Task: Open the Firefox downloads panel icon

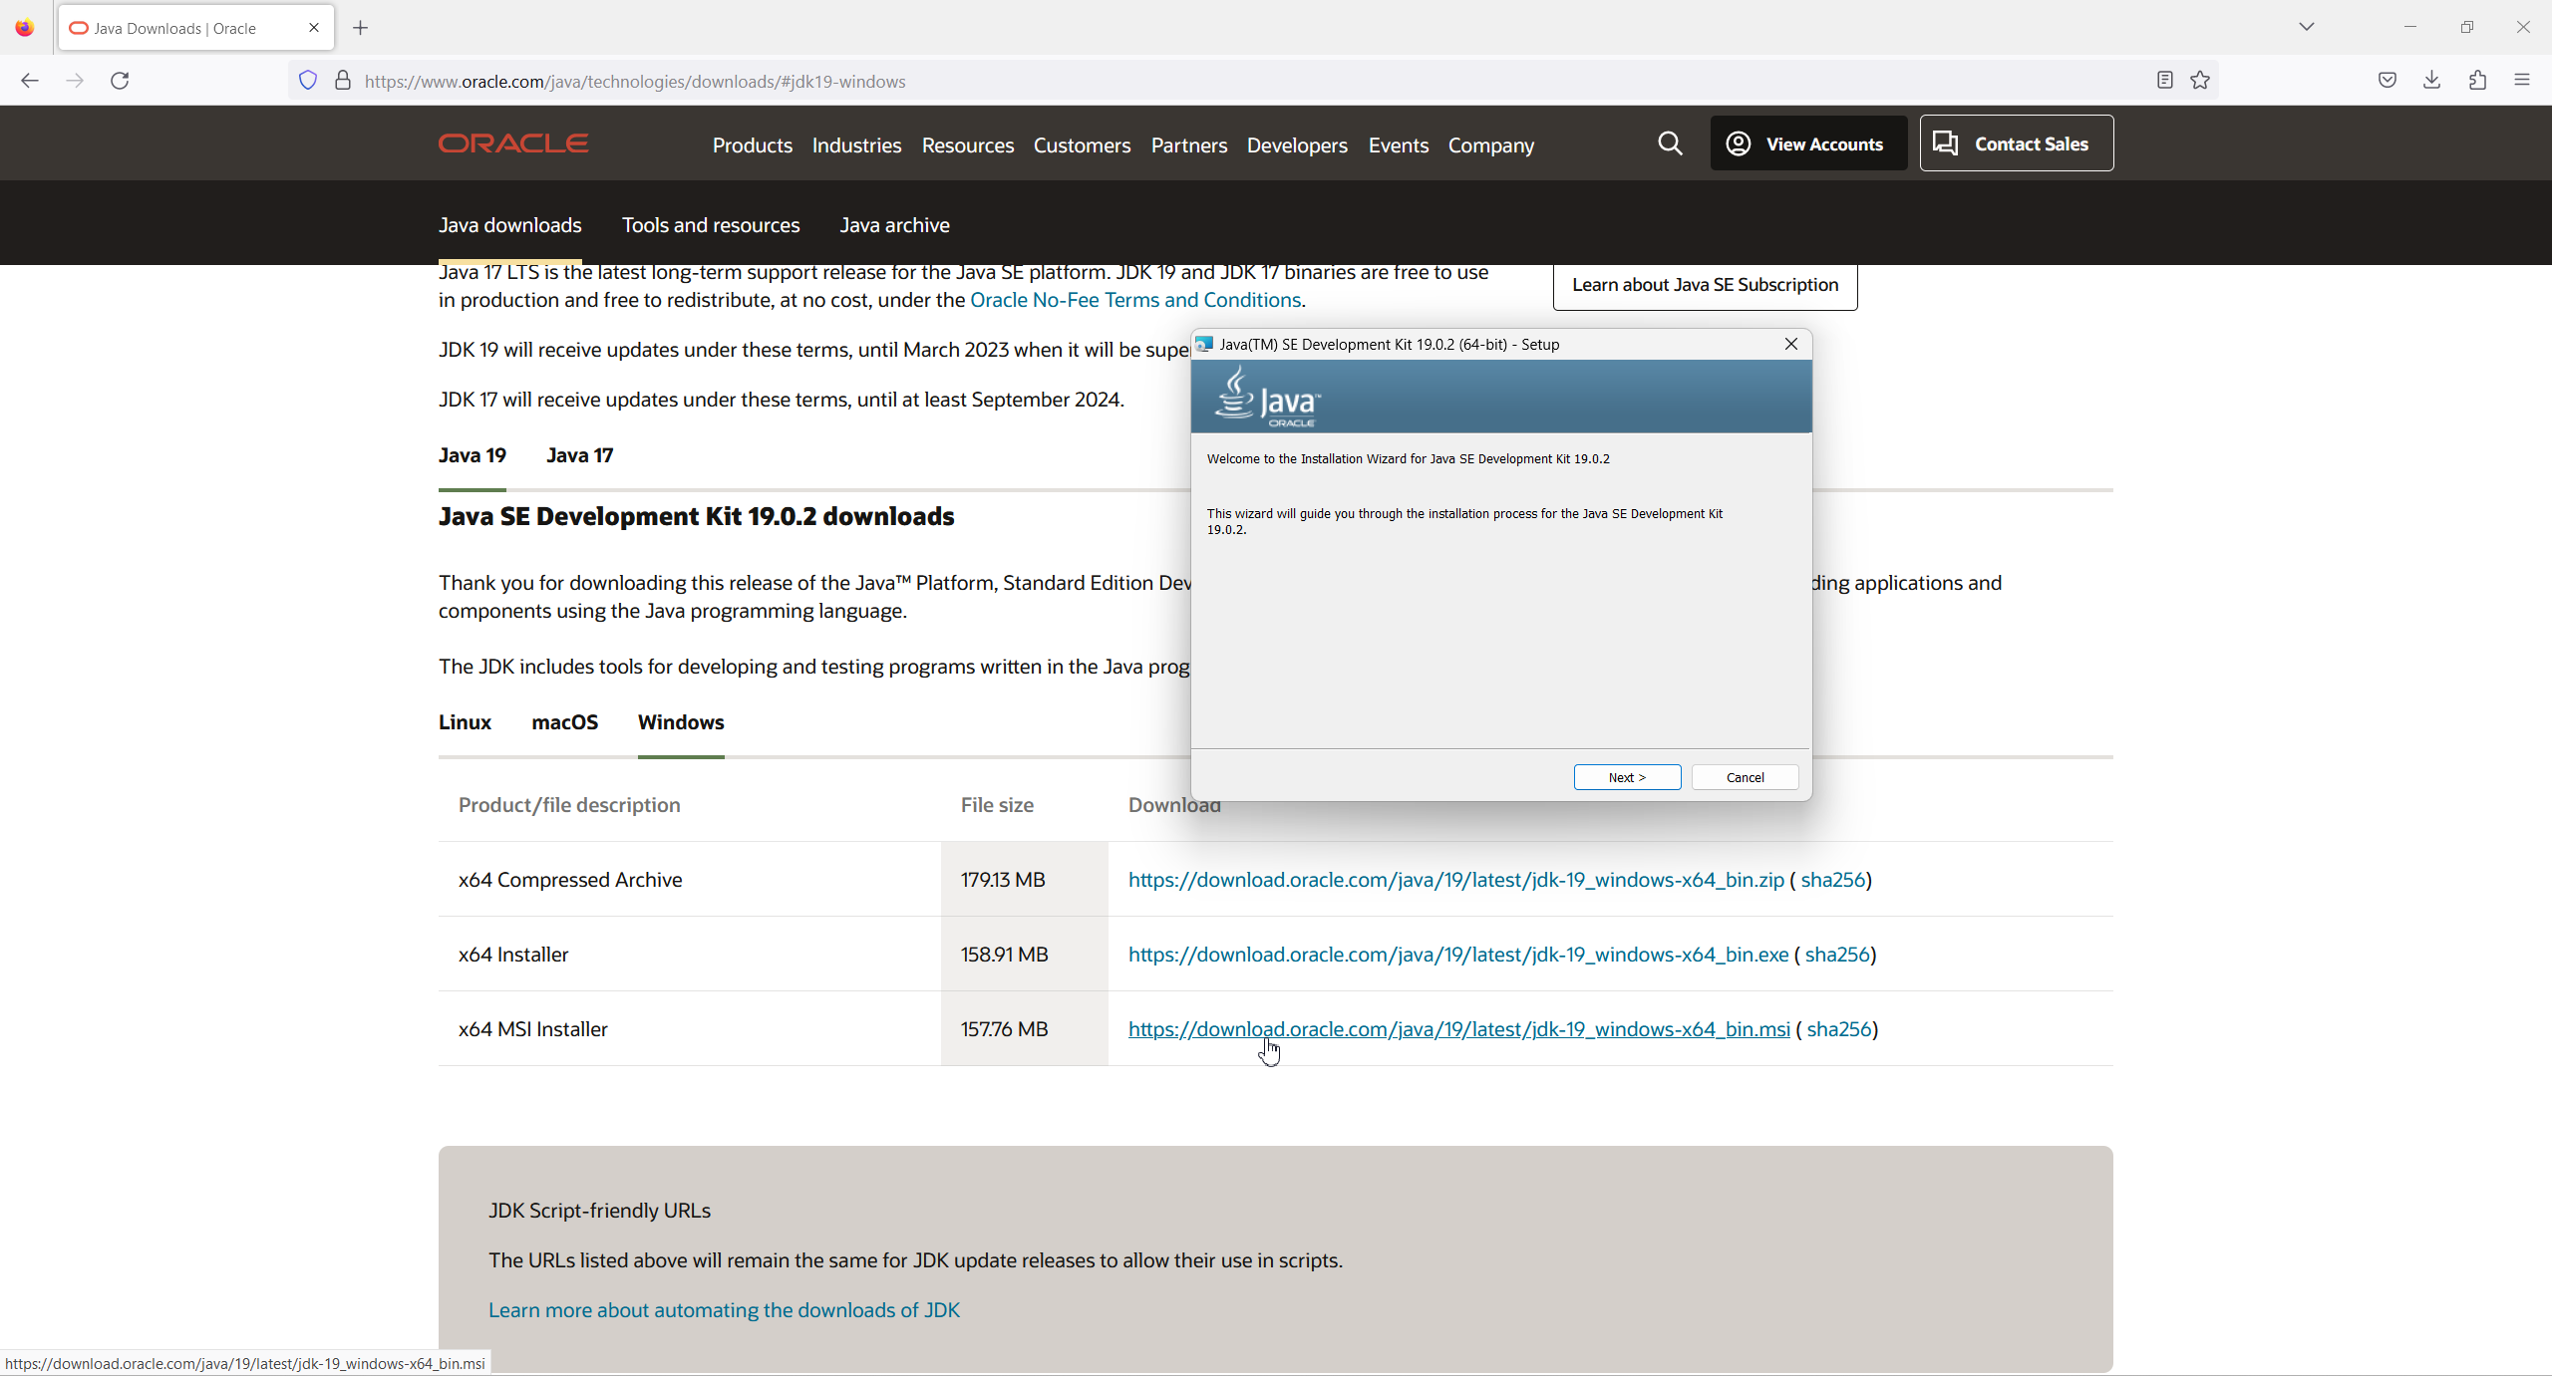Action: 2431,81
